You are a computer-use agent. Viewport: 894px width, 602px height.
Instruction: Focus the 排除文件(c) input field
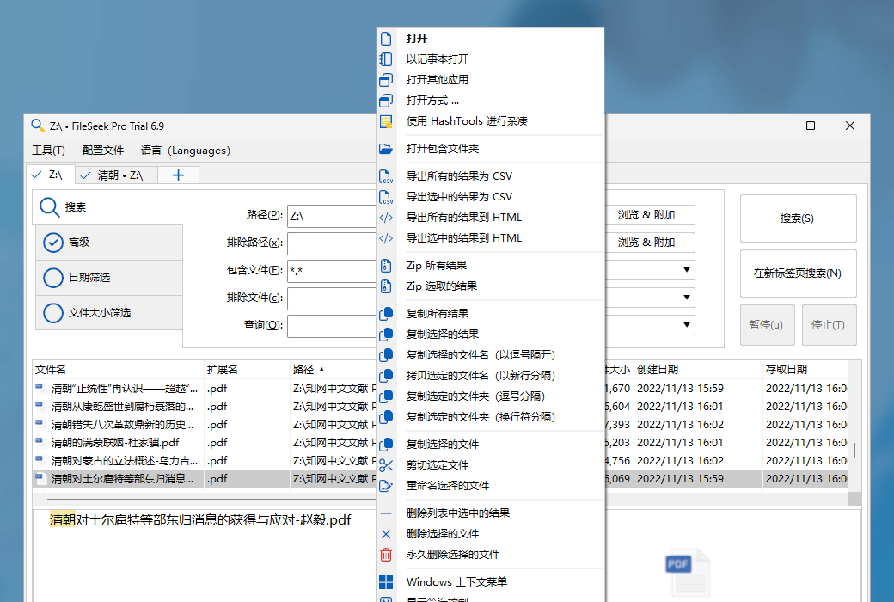[x=332, y=298]
